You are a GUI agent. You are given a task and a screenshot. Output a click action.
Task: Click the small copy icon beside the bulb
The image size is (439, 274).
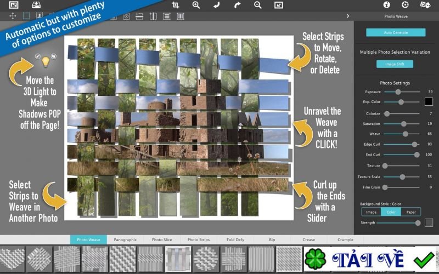click(x=53, y=56)
